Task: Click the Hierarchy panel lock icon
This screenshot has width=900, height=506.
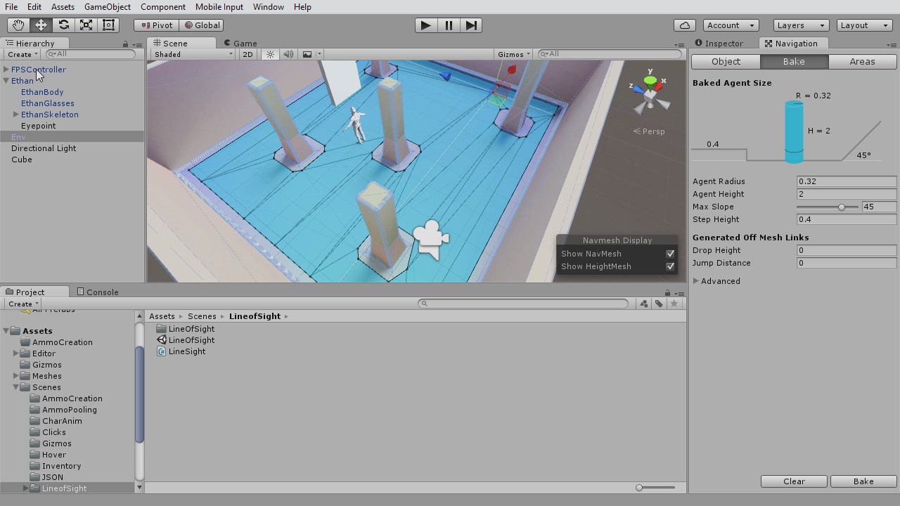Action: coord(126,44)
